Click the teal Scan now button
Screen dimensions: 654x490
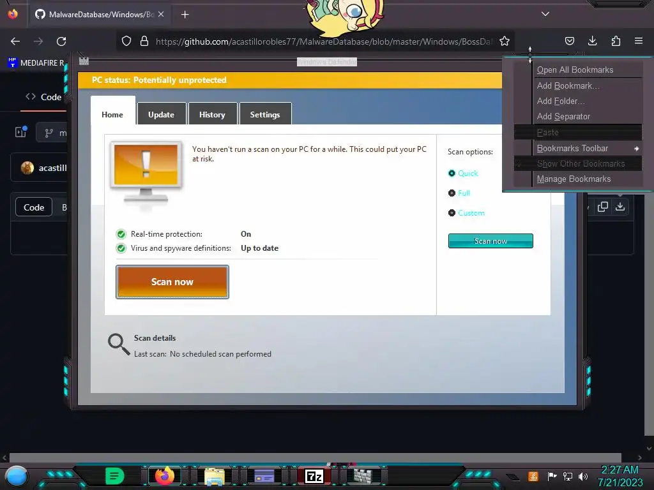[490, 241]
